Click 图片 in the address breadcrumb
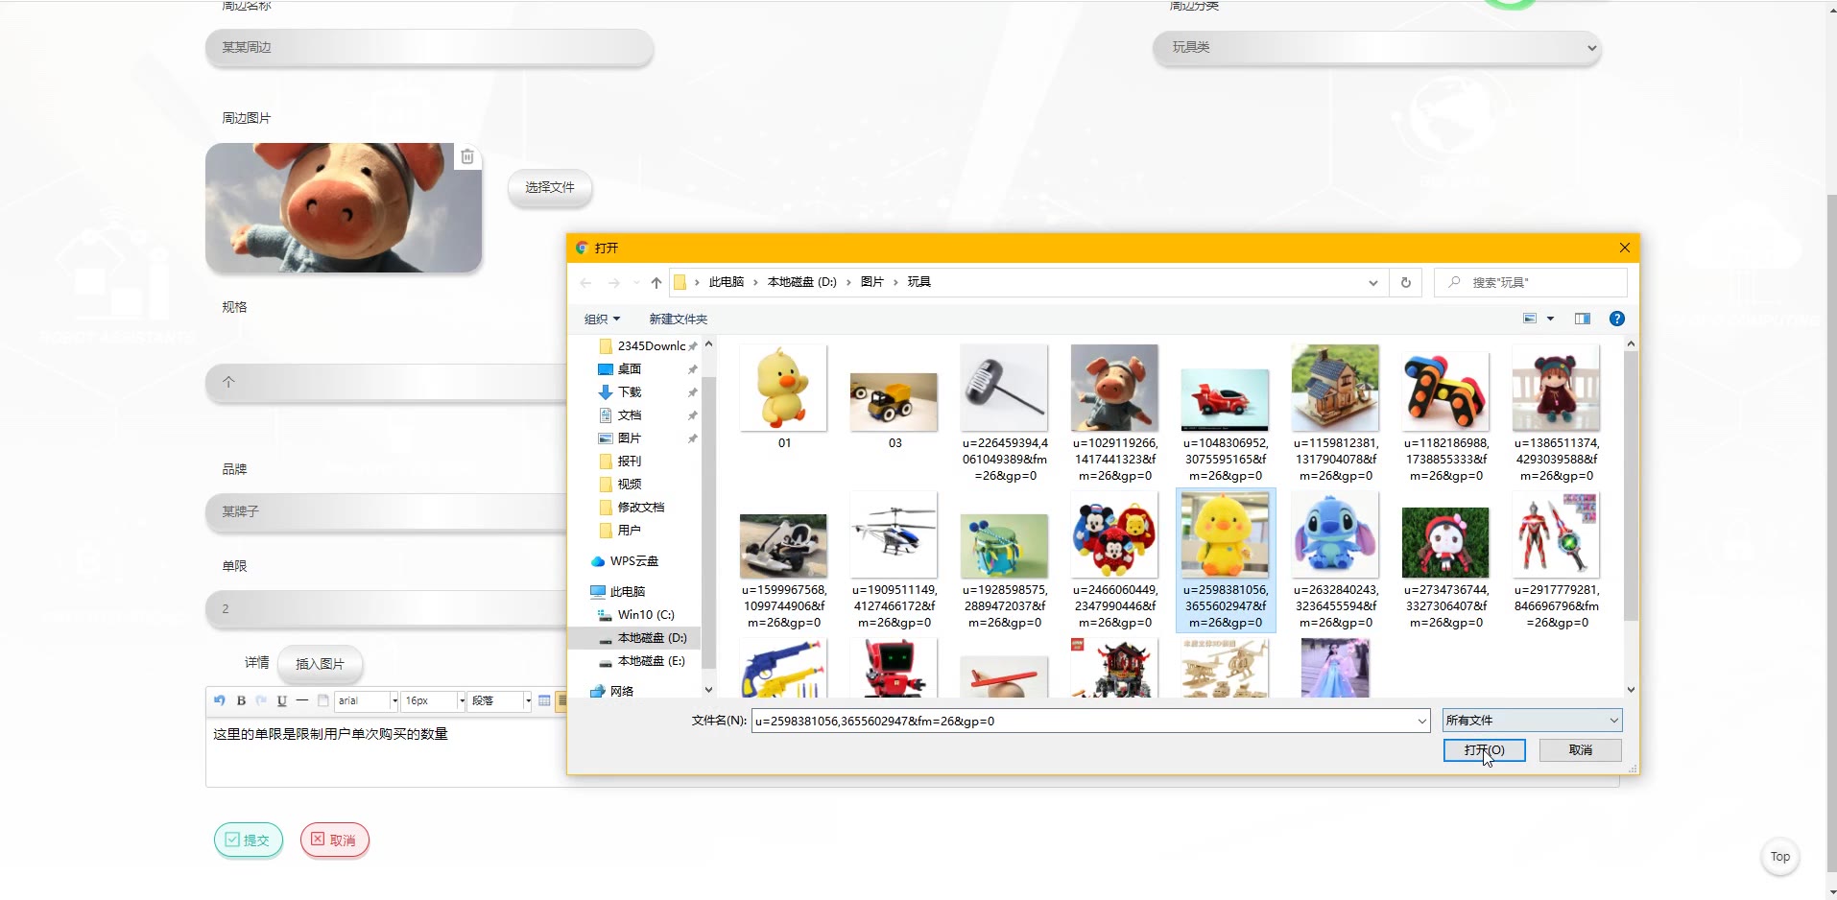This screenshot has height=900, width=1837. pyautogui.click(x=872, y=282)
